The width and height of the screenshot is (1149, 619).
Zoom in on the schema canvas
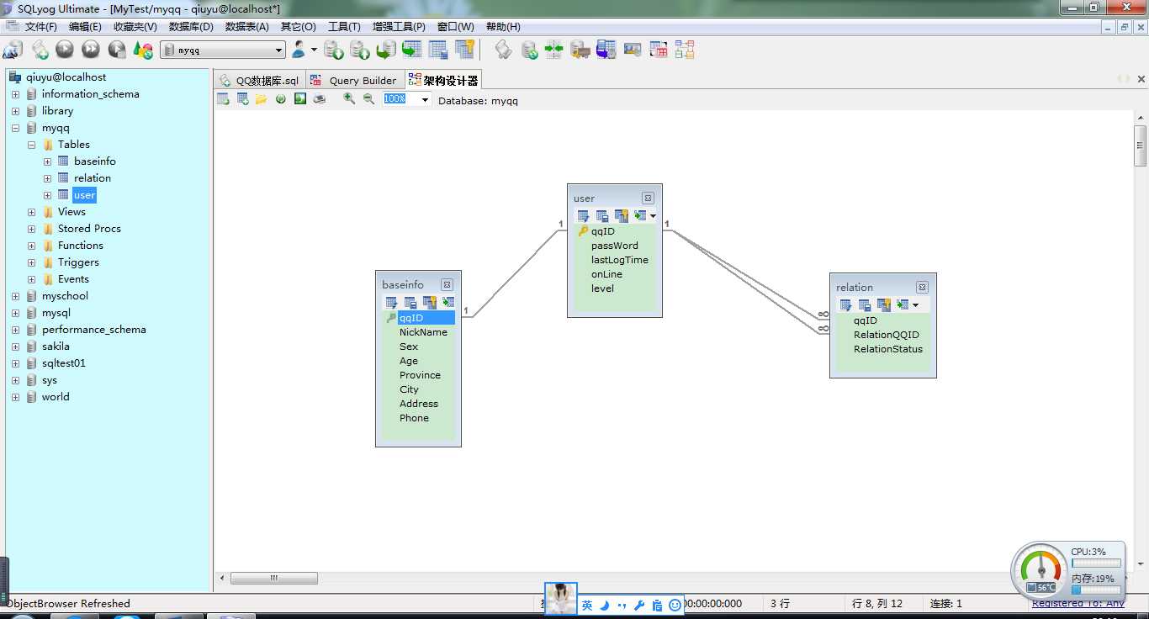[349, 99]
